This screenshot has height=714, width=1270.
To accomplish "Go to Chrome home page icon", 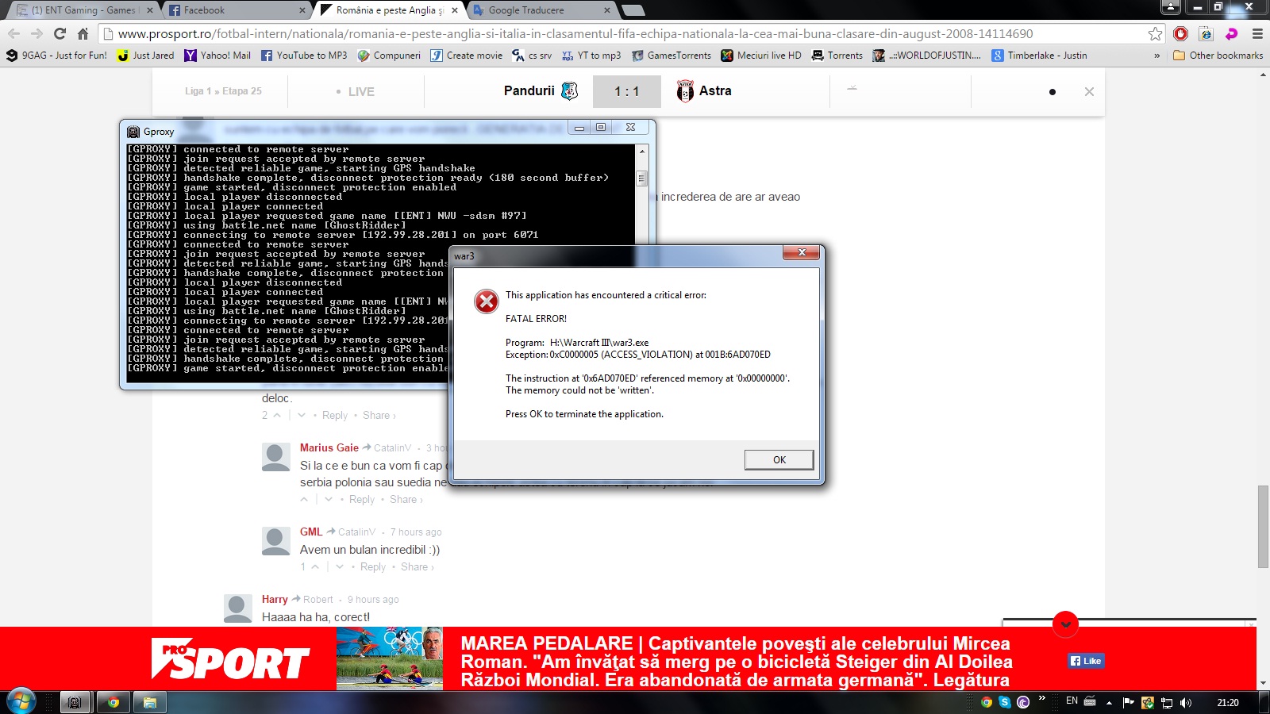I will (83, 33).
